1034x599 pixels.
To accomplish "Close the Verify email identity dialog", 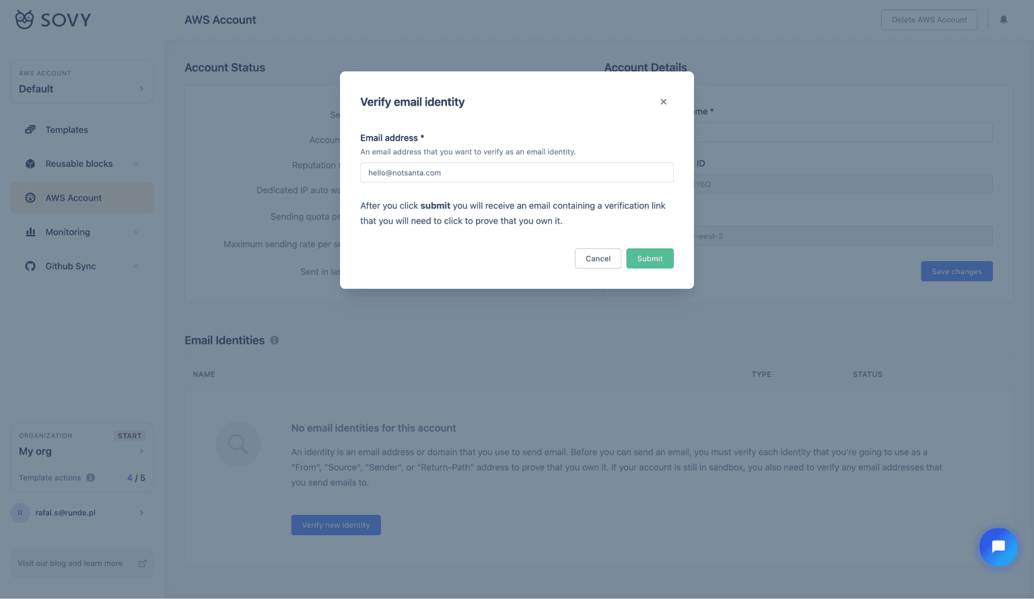I will pyautogui.click(x=663, y=102).
